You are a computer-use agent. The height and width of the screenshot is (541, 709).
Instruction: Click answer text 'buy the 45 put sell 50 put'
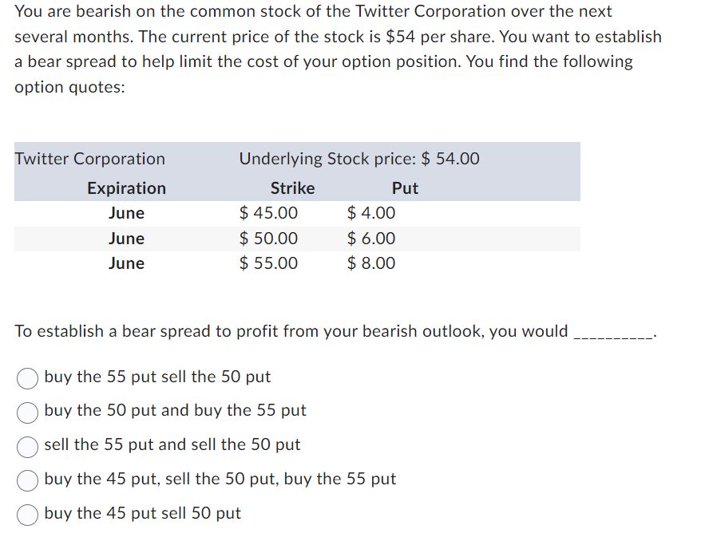(142, 513)
